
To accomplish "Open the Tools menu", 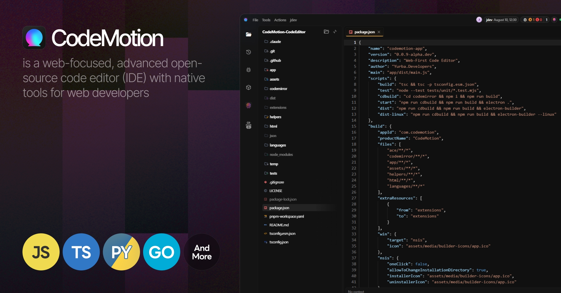I will 266,20.
